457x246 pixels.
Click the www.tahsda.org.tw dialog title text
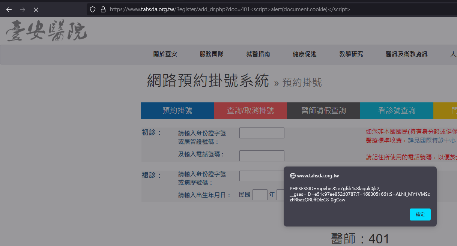pyautogui.click(x=318, y=175)
